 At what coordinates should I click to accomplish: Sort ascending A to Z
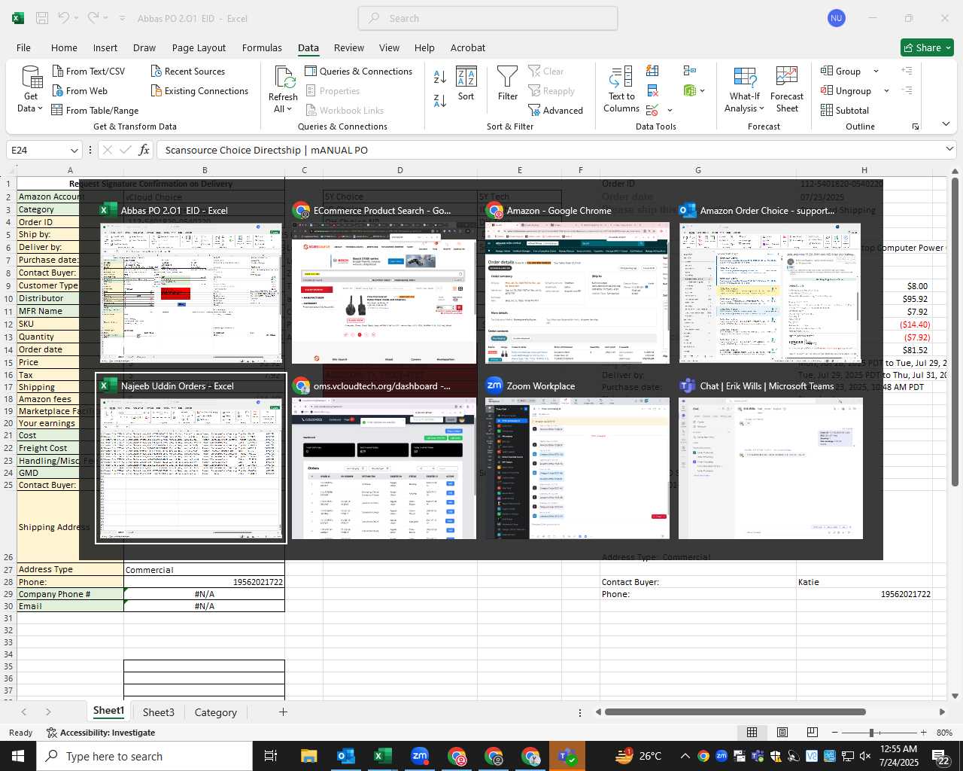click(x=440, y=76)
